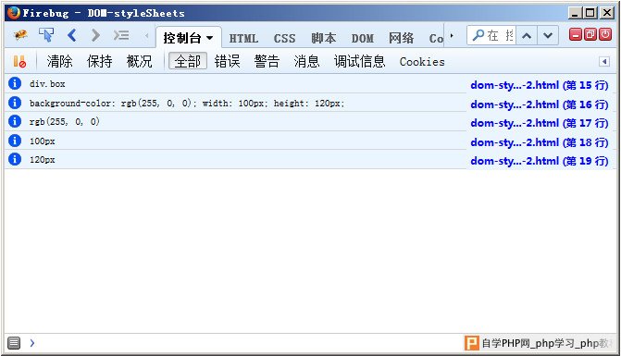Screen dimensions: 621x356
Task: Toggle multi-line command editor icon
Action: point(14,343)
